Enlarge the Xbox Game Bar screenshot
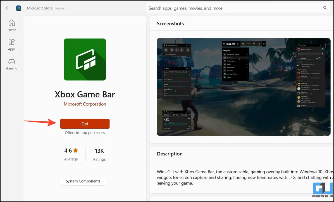The image size is (334, 202). 244,87
